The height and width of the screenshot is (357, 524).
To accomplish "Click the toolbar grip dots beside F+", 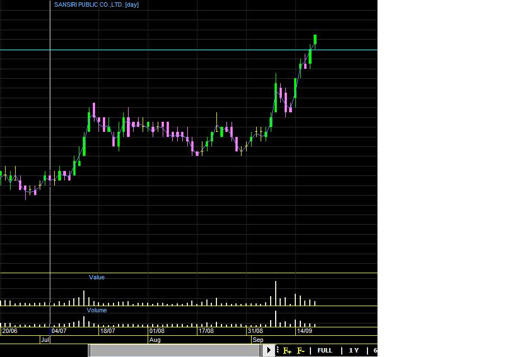I will (x=278, y=351).
